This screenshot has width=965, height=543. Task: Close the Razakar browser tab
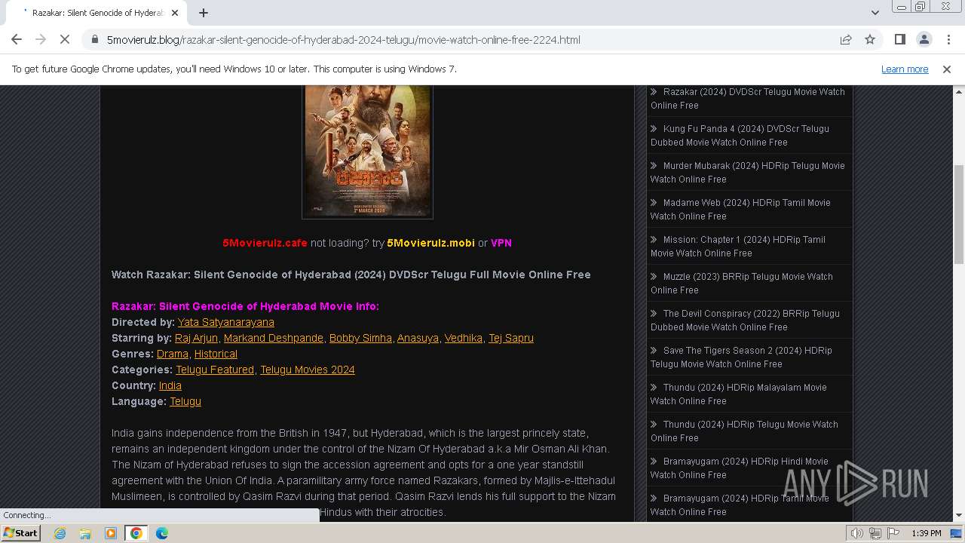tap(175, 13)
